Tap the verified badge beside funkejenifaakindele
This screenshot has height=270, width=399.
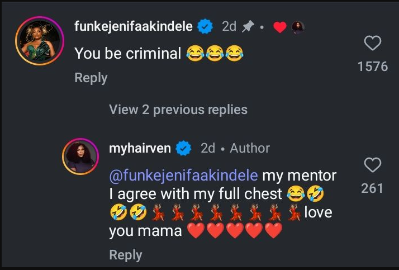[206, 26]
